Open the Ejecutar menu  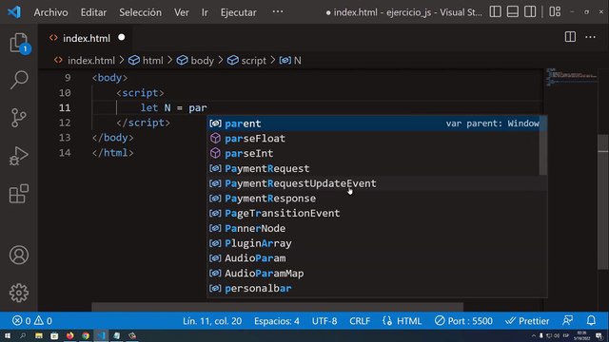click(238, 12)
